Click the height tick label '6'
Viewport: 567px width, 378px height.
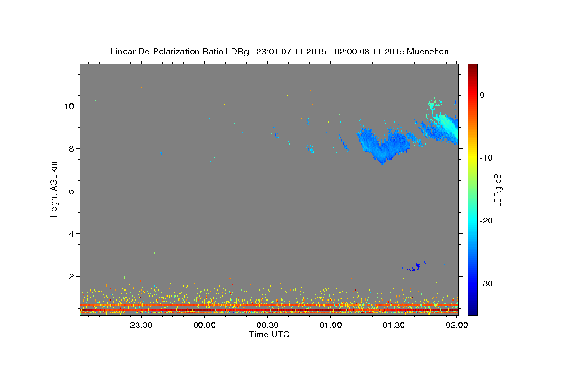pyautogui.click(x=72, y=191)
